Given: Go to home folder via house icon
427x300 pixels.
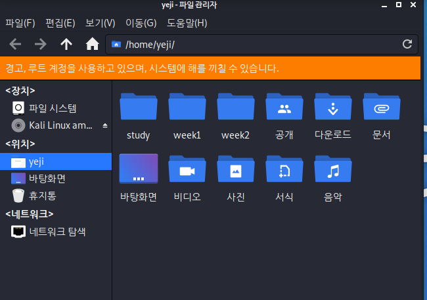Looking at the screenshot, I should [x=93, y=44].
